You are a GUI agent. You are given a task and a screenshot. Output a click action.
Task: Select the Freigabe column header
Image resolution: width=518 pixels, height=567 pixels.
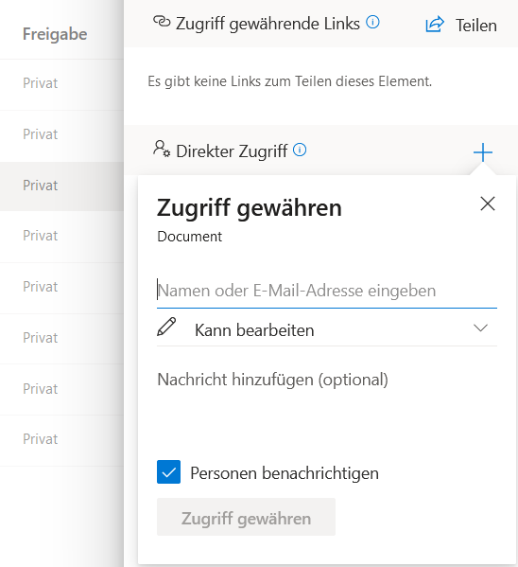[x=55, y=34]
